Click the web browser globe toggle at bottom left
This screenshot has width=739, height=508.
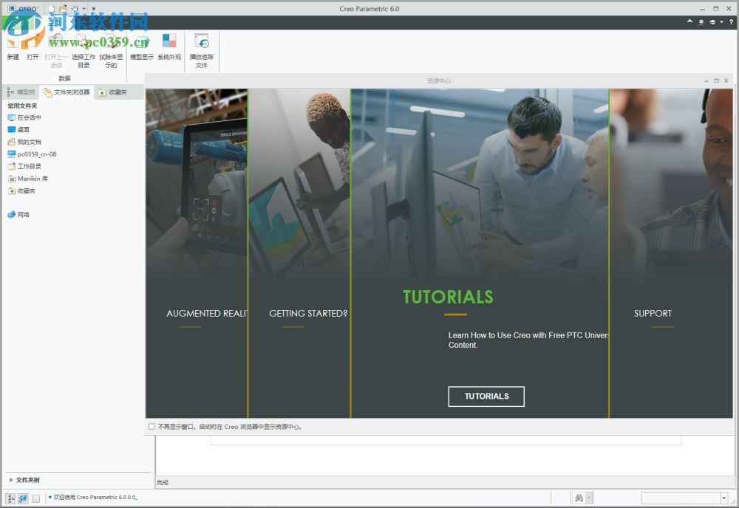(x=23, y=498)
